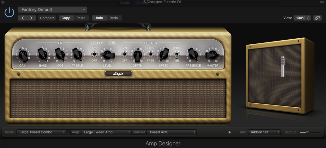
Task: Open the Amp Large Tweed Amp menu
Action: [x=106, y=132]
